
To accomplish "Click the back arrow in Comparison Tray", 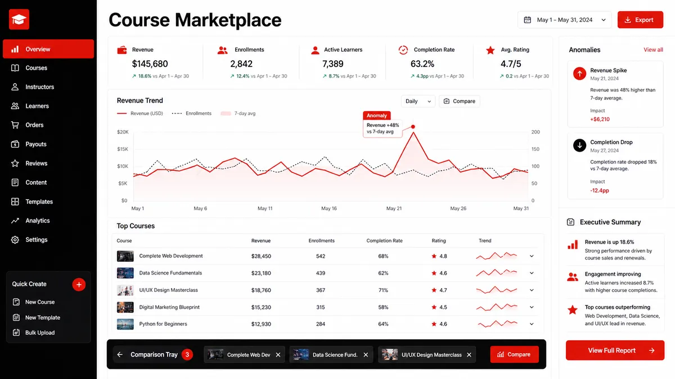I will tap(120, 355).
